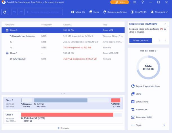Viewport: 172px width, 133px height.
Task: Click the File system column header
Action: tap(47, 25)
